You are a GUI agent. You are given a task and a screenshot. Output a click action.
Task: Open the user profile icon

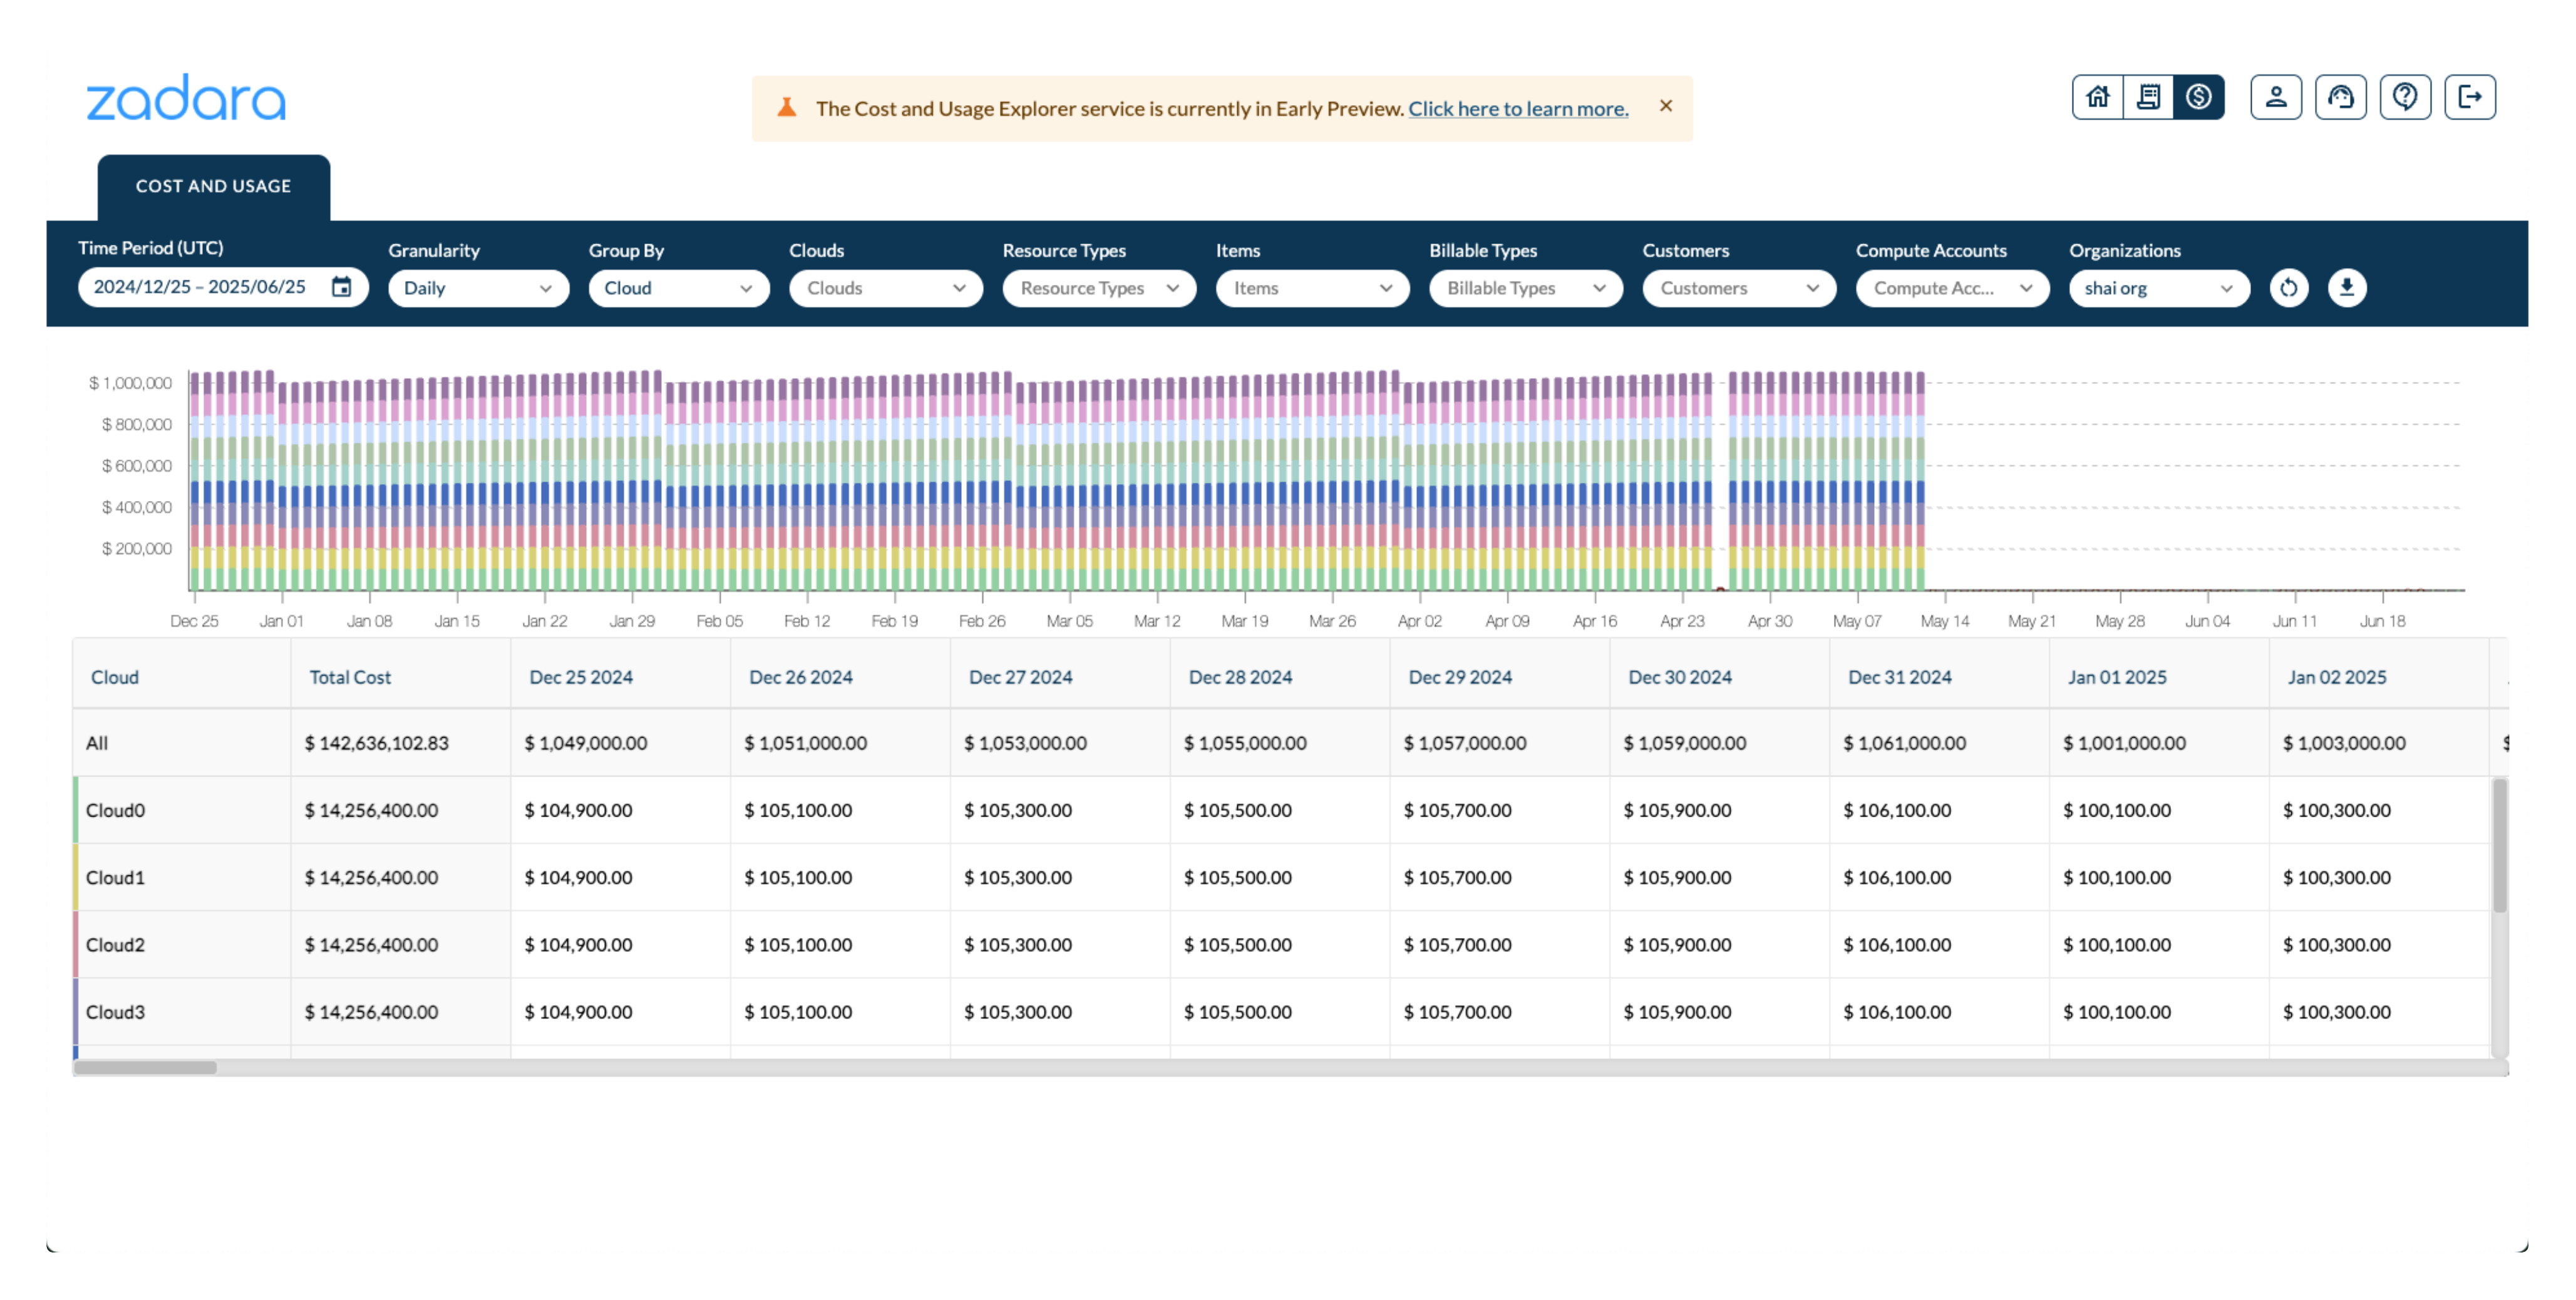coord(2276,97)
